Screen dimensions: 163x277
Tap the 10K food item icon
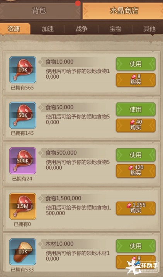click(23, 70)
